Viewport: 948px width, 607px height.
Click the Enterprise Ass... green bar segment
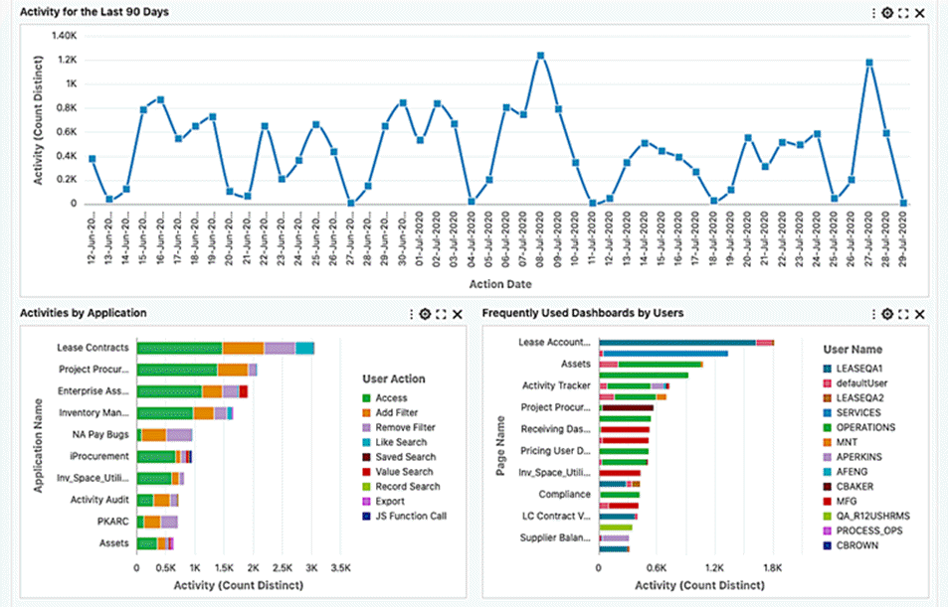click(x=169, y=392)
